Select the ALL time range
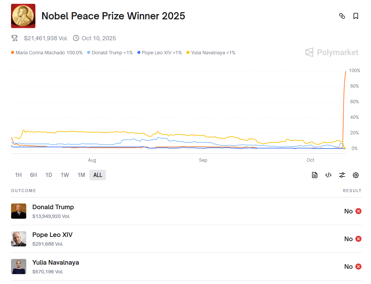The height and width of the screenshot is (284, 371). pos(98,175)
